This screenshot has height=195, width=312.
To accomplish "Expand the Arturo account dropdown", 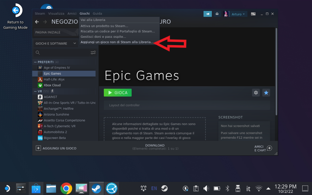I will pyautogui.click(x=238, y=14).
